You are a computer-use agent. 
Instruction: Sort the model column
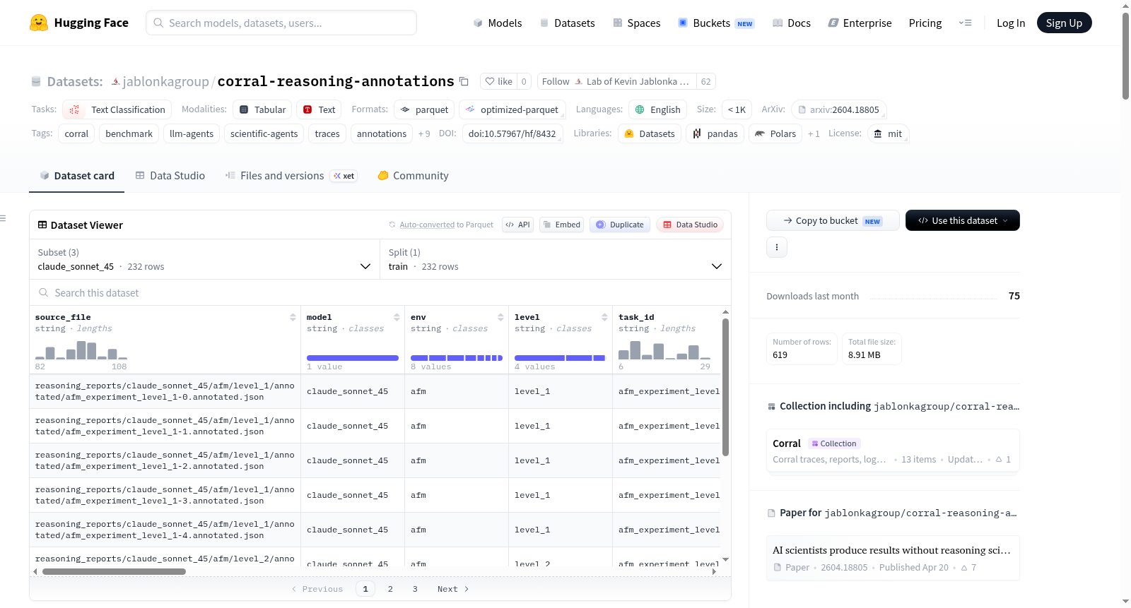click(x=397, y=317)
